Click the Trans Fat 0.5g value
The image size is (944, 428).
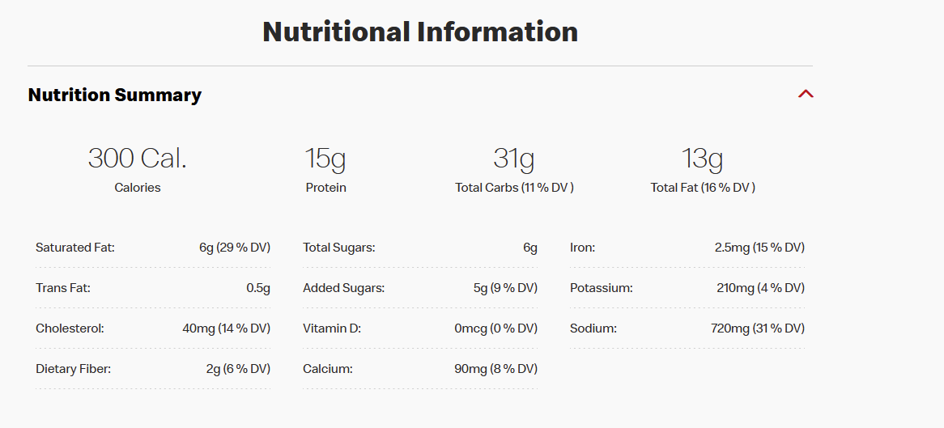[x=258, y=288]
